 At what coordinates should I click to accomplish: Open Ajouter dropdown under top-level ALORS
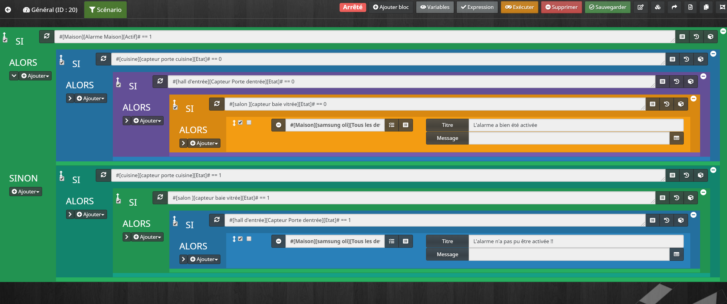[x=35, y=76]
